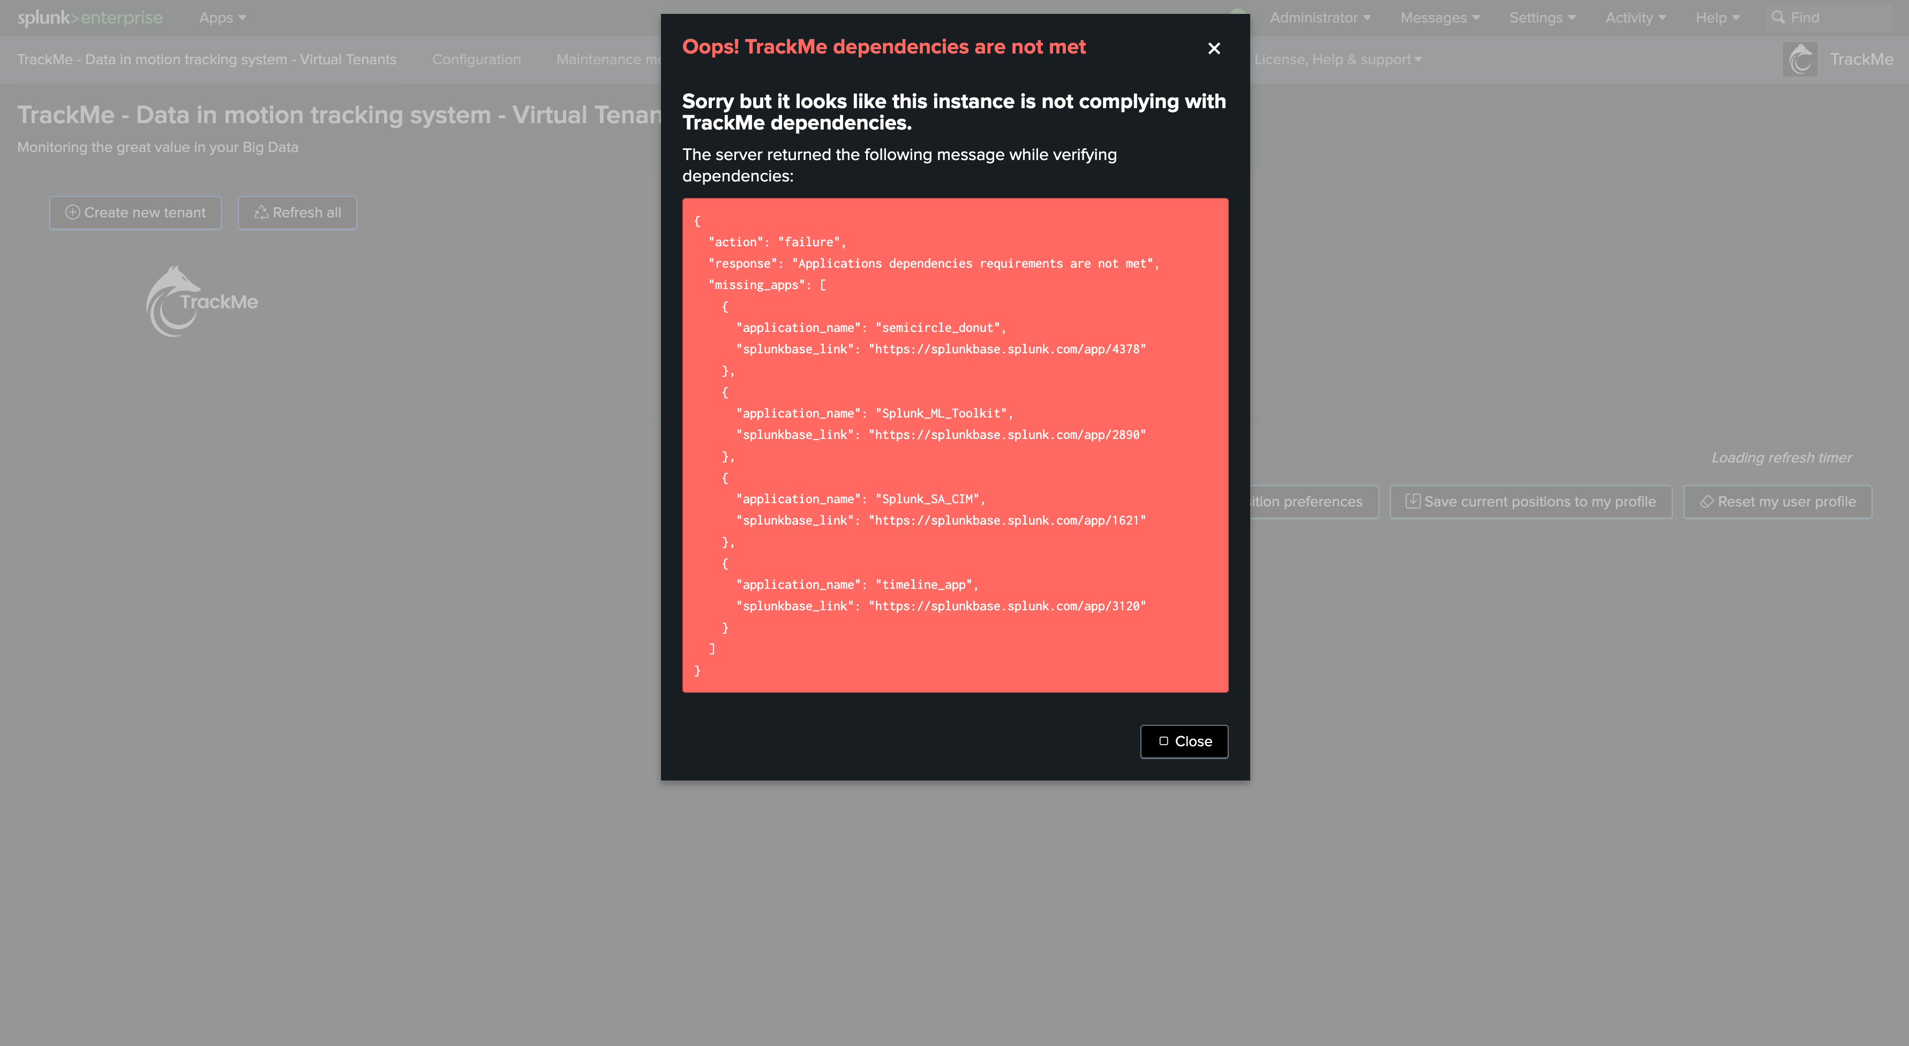Image resolution: width=1909 pixels, height=1046 pixels.
Task: Expand the Help dropdown
Action: [1717, 18]
